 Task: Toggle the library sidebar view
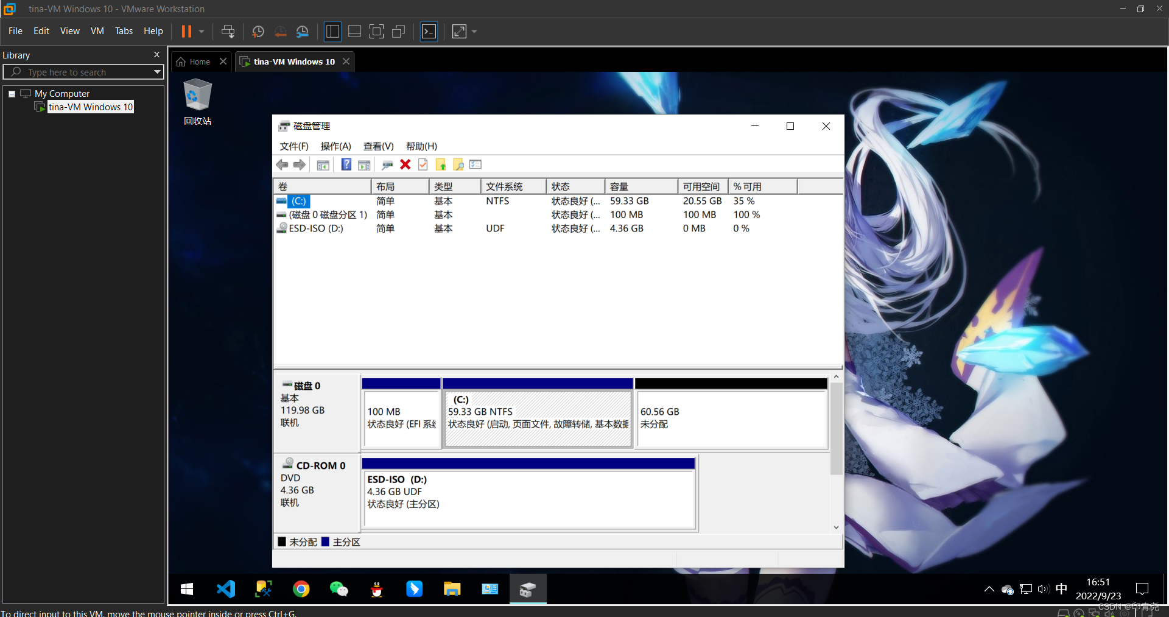point(332,31)
